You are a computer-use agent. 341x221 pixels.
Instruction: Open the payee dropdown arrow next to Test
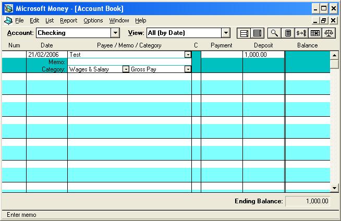click(188, 55)
